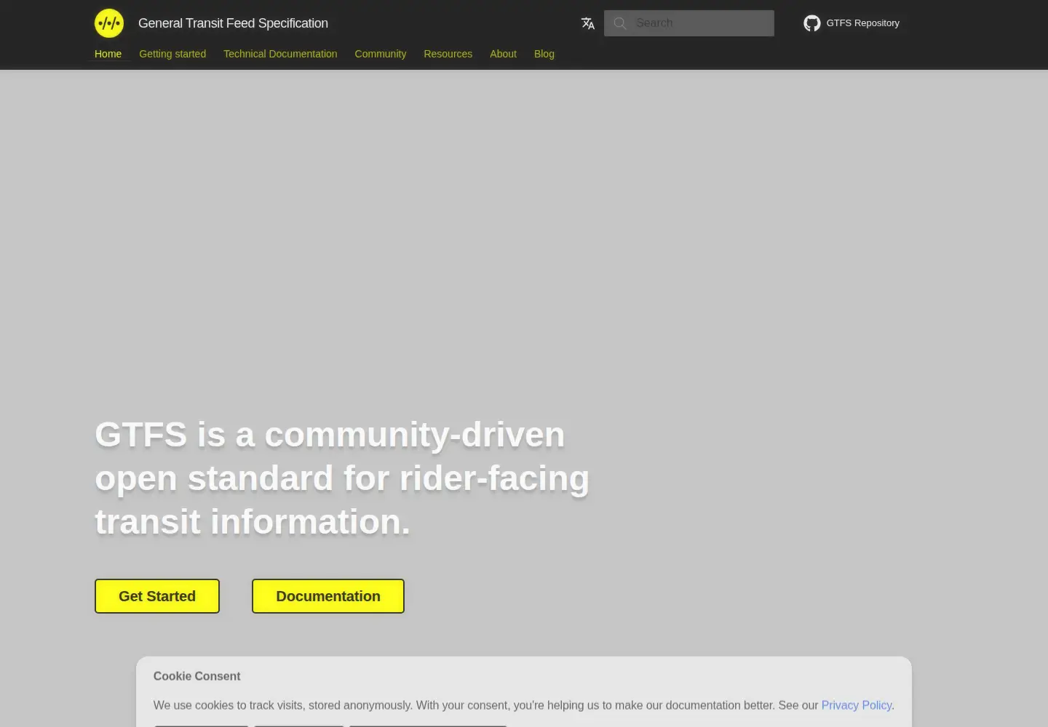Open the Getting started tab

point(172,54)
